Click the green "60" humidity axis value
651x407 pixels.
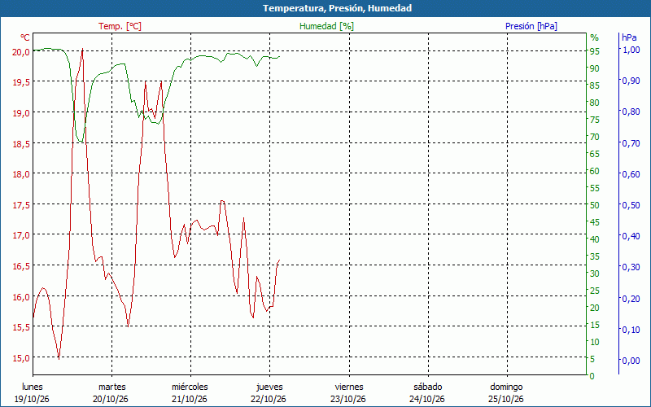tap(595, 171)
